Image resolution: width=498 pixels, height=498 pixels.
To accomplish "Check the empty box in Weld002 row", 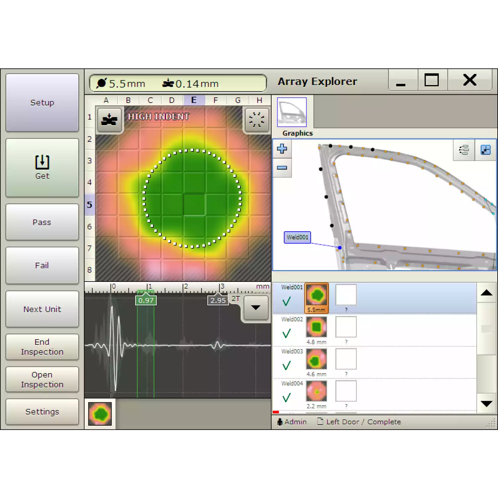I will coord(346,327).
